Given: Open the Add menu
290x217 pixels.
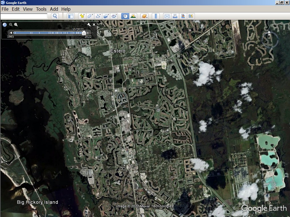Looking at the screenshot, I should pyautogui.click(x=54, y=9).
